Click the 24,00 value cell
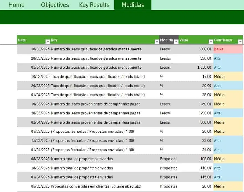This screenshot has width=244, height=192. pyautogui.click(x=196, y=150)
